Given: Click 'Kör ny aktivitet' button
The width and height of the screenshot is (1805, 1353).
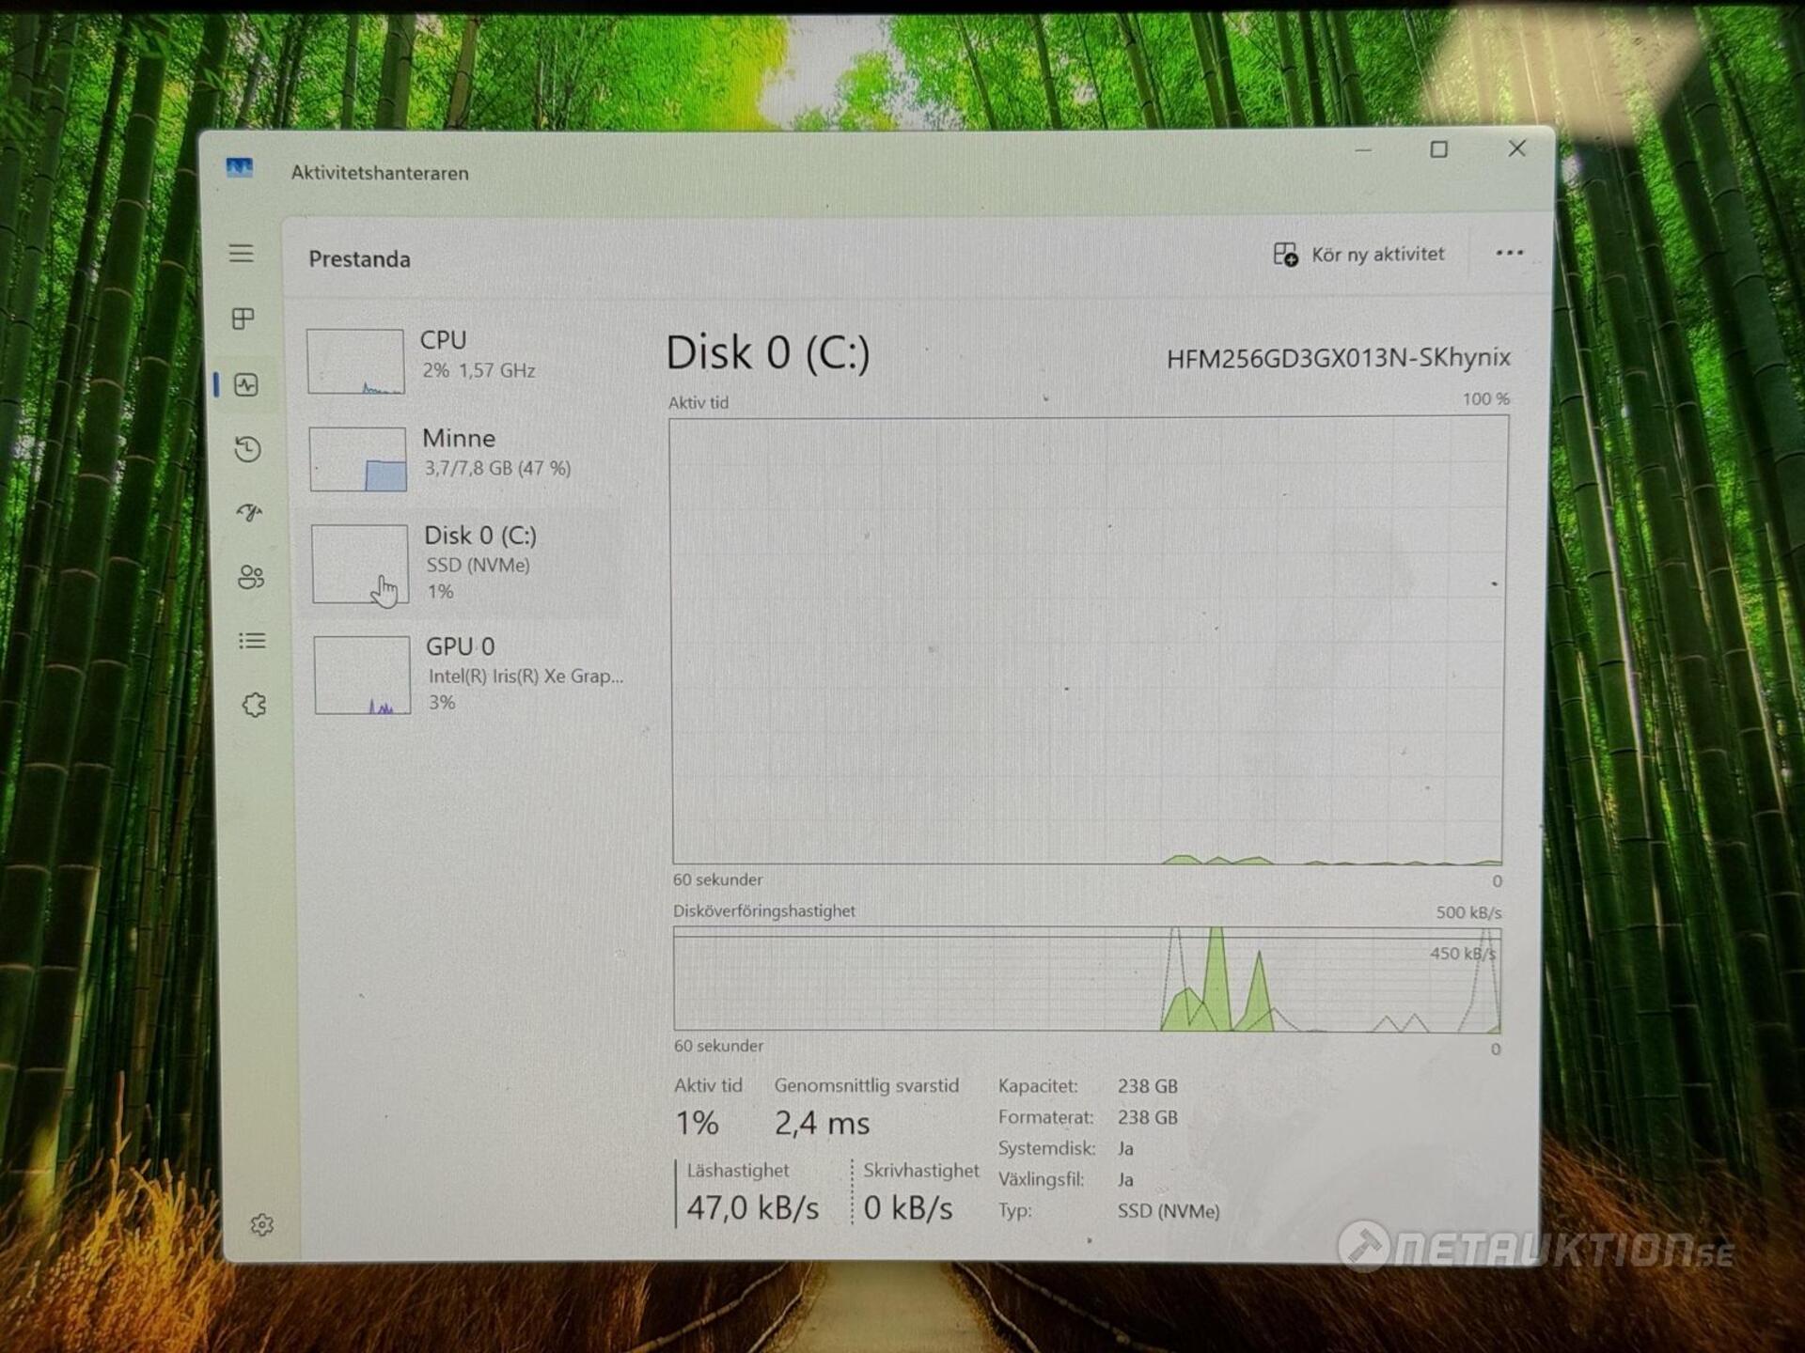Looking at the screenshot, I should (x=1359, y=255).
